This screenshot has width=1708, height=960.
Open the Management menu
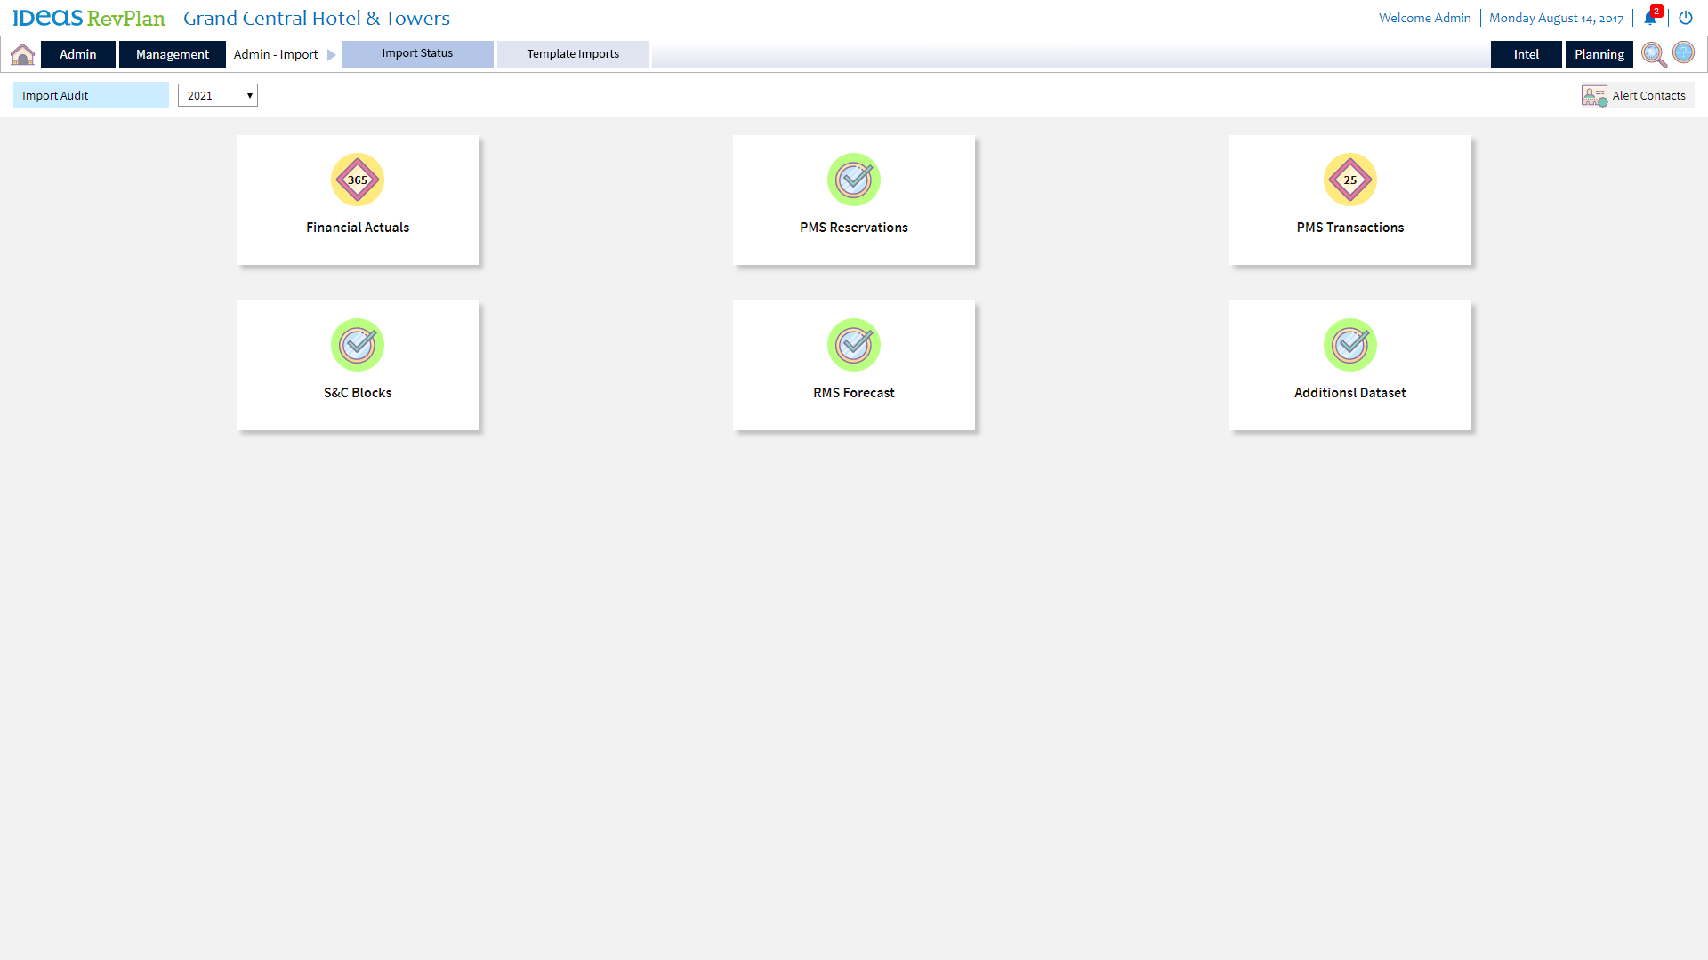tap(173, 54)
